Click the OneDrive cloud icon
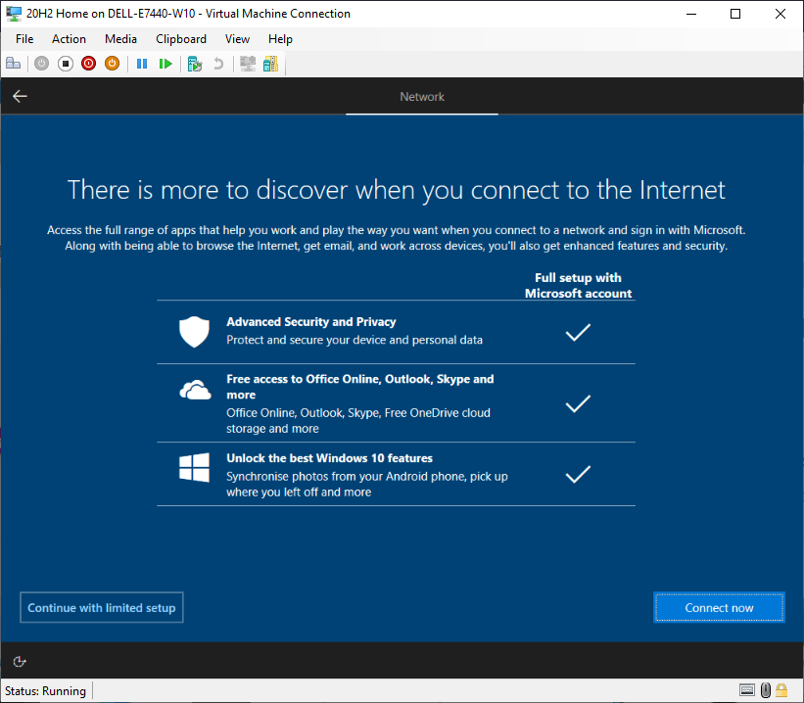804x703 pixels. click(x=195, y=391)
